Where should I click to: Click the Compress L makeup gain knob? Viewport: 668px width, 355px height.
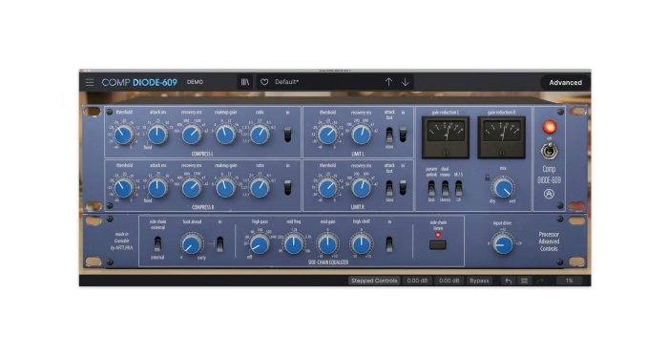(226, 136)
